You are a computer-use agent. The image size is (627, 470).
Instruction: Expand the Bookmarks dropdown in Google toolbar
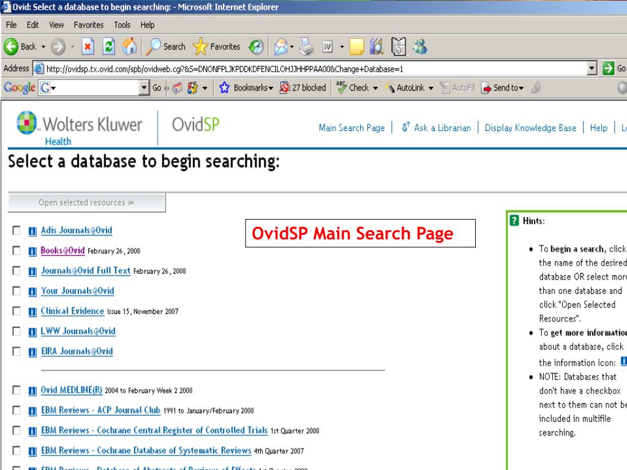[x=271, y=88]
